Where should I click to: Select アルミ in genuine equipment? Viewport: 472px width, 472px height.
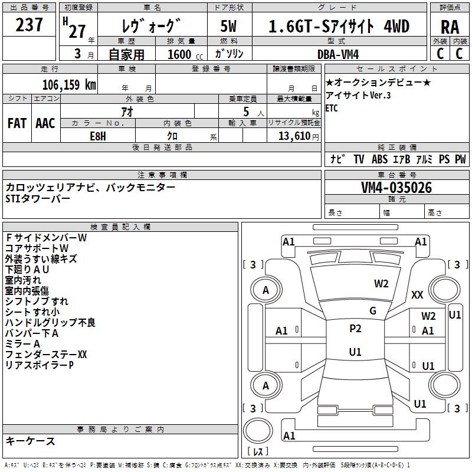[x=424, y=159]
